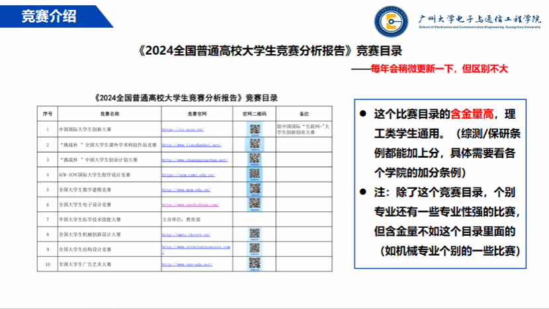Open the www.sun-ada.net link
This screenshot has height=309, width=549.
(x=187, y=264)
